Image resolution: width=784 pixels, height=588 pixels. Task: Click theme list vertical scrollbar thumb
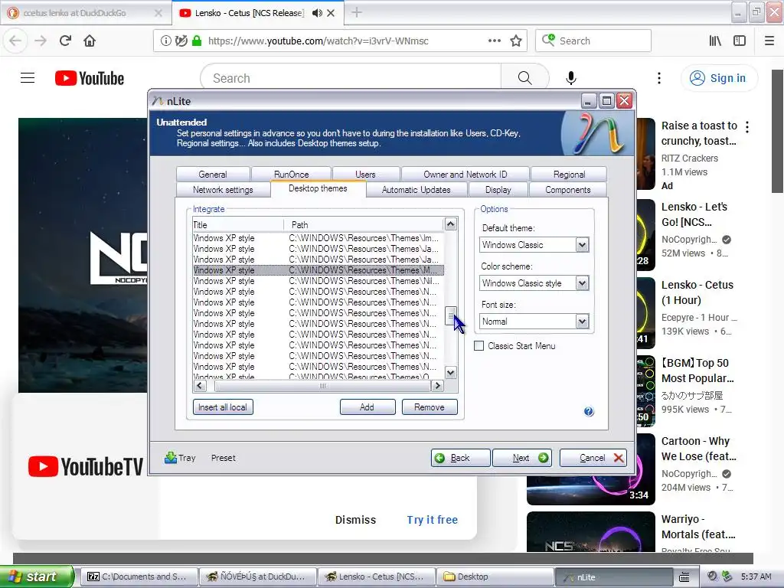(450, 316)
